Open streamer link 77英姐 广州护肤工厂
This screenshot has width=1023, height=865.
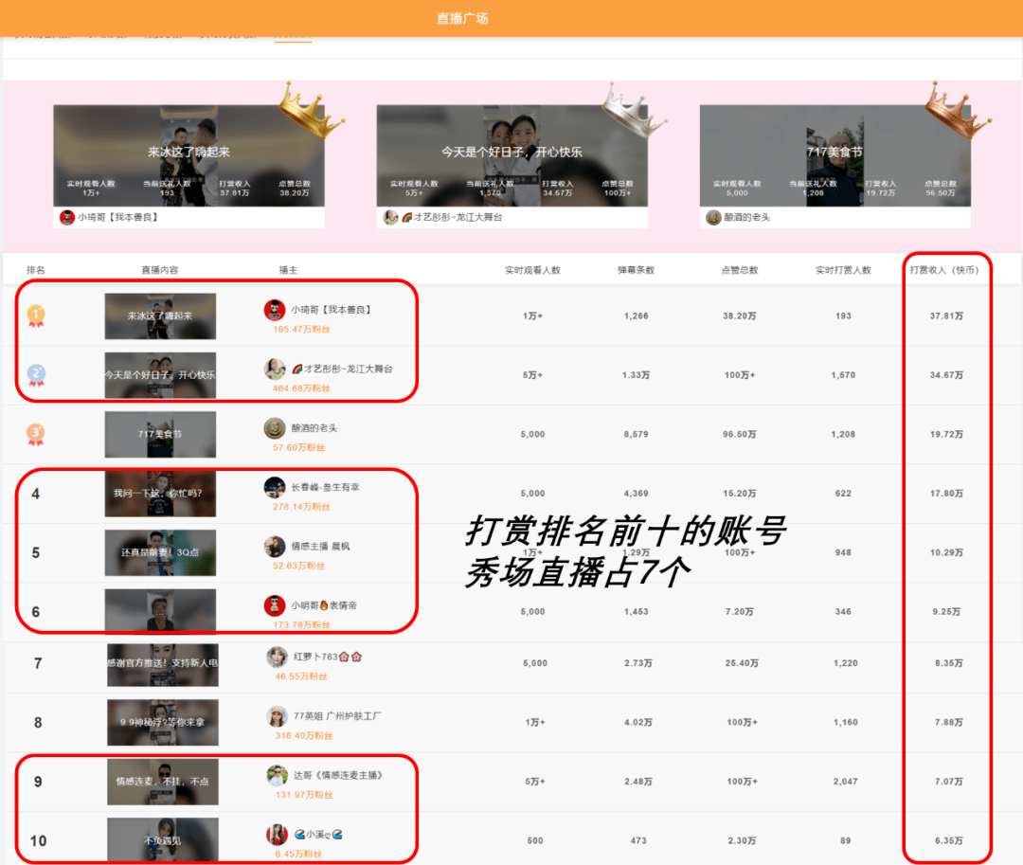pos(337,716)
